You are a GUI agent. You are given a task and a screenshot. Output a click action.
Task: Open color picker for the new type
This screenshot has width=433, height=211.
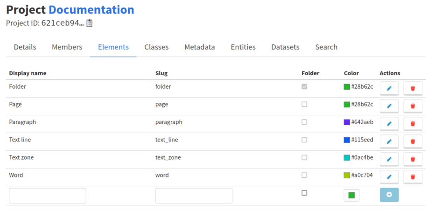(x=351, y=195)
